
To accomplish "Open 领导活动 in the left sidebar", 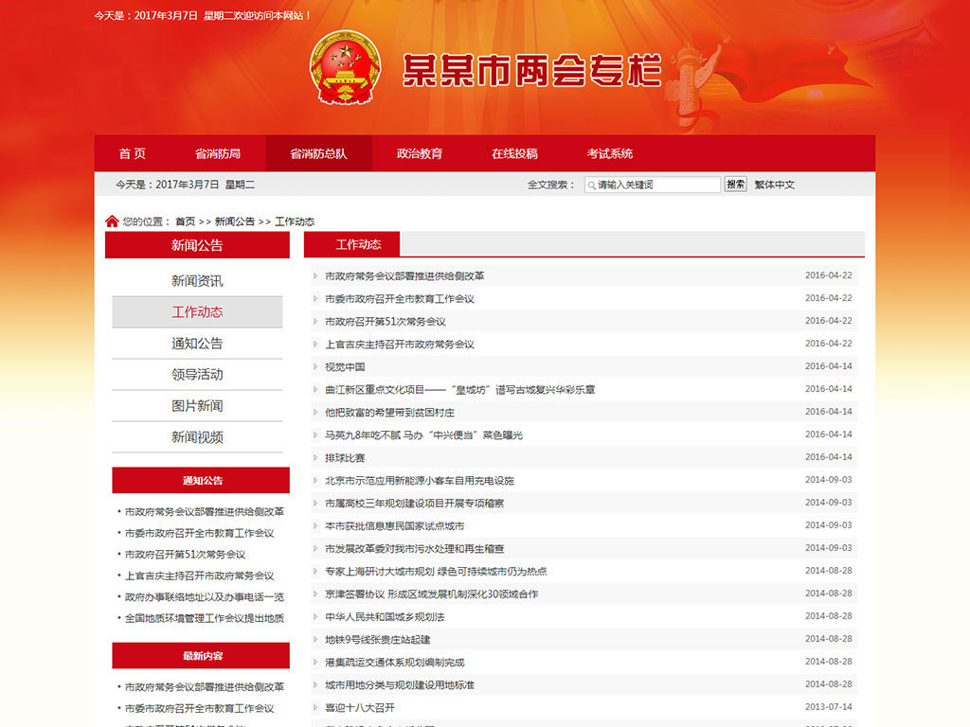I will coord(197,375).
